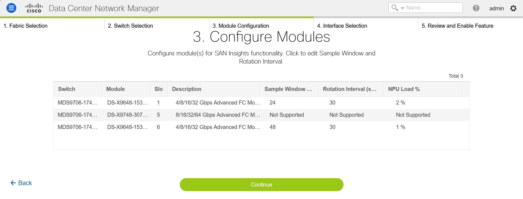This screenshot has height=199, width=523.
Task: Go to Switch Selection step
Action: point(130,26)
